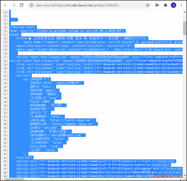Click the KAKAOEMAIL line
The width and height of the screenshot is (187, 181).
coord(57,135)
